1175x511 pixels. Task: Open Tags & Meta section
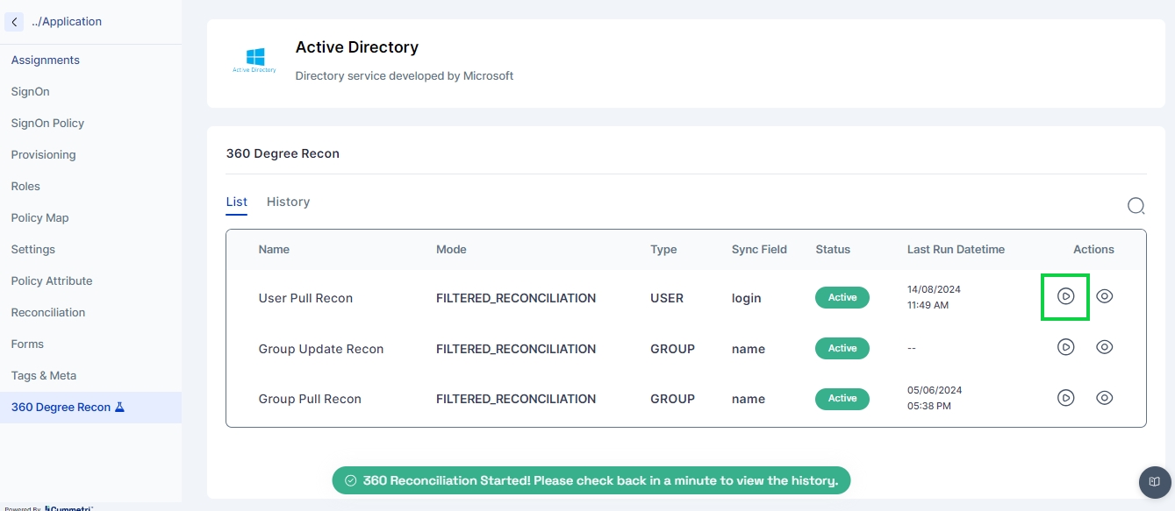[44, 376]
